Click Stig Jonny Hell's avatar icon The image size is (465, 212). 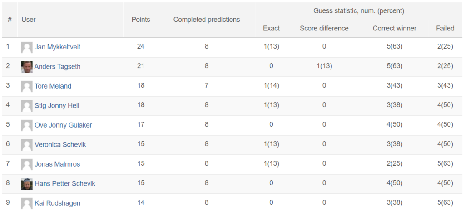pos(27,106)
